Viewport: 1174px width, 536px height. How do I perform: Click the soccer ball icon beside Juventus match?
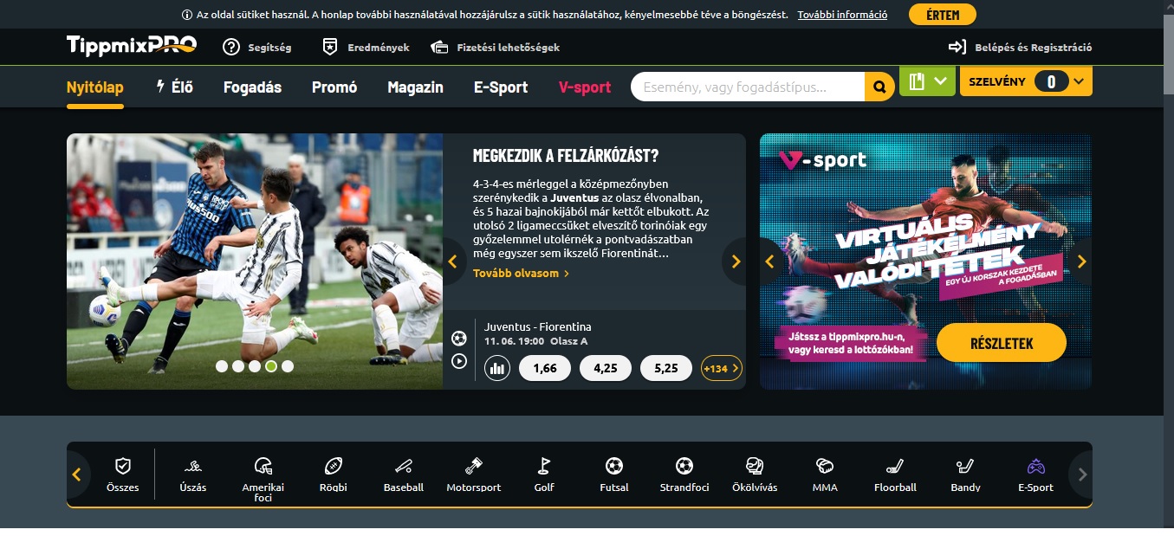(459, 338)
